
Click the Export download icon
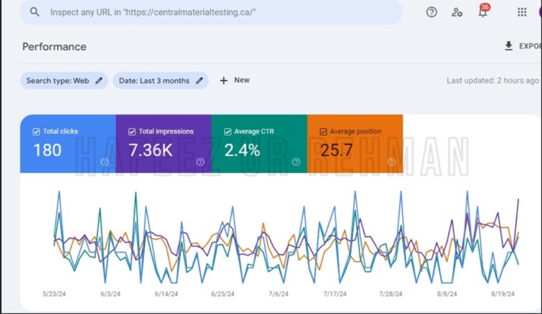click(x=508, y=46)
